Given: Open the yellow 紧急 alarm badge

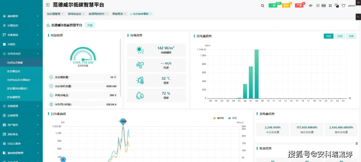Looking at the screenshot, I should 286,5.
